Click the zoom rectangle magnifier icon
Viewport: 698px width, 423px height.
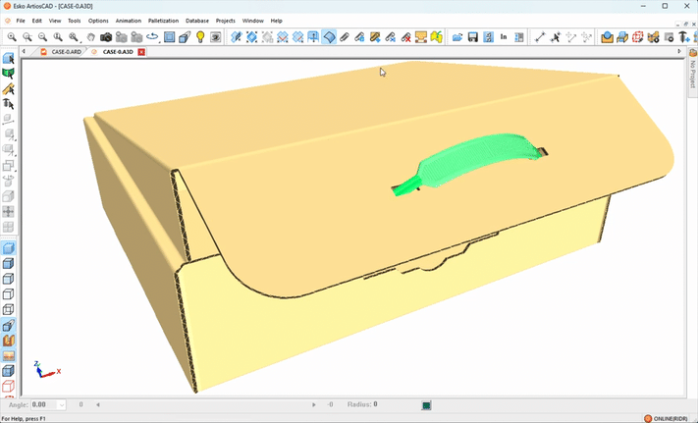(x=27, y=37)
